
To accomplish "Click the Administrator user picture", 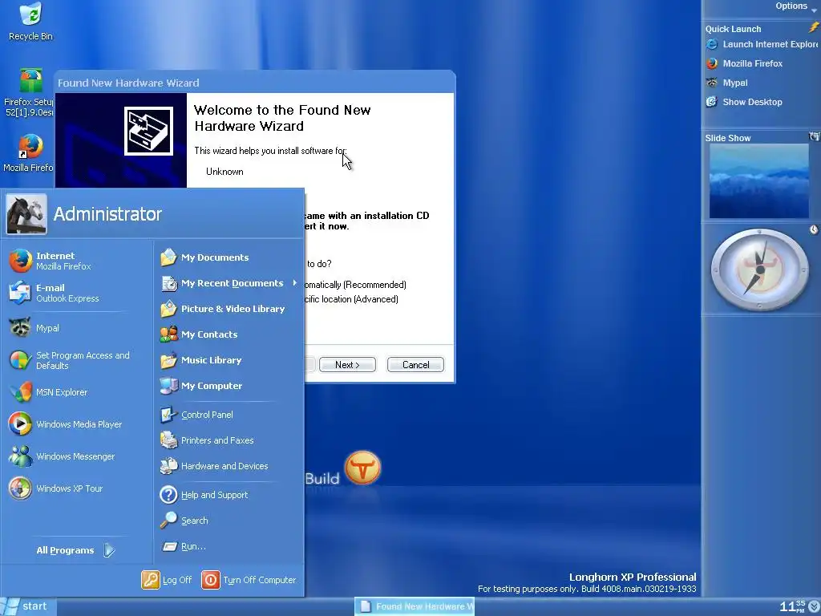I will click(26, 214).
